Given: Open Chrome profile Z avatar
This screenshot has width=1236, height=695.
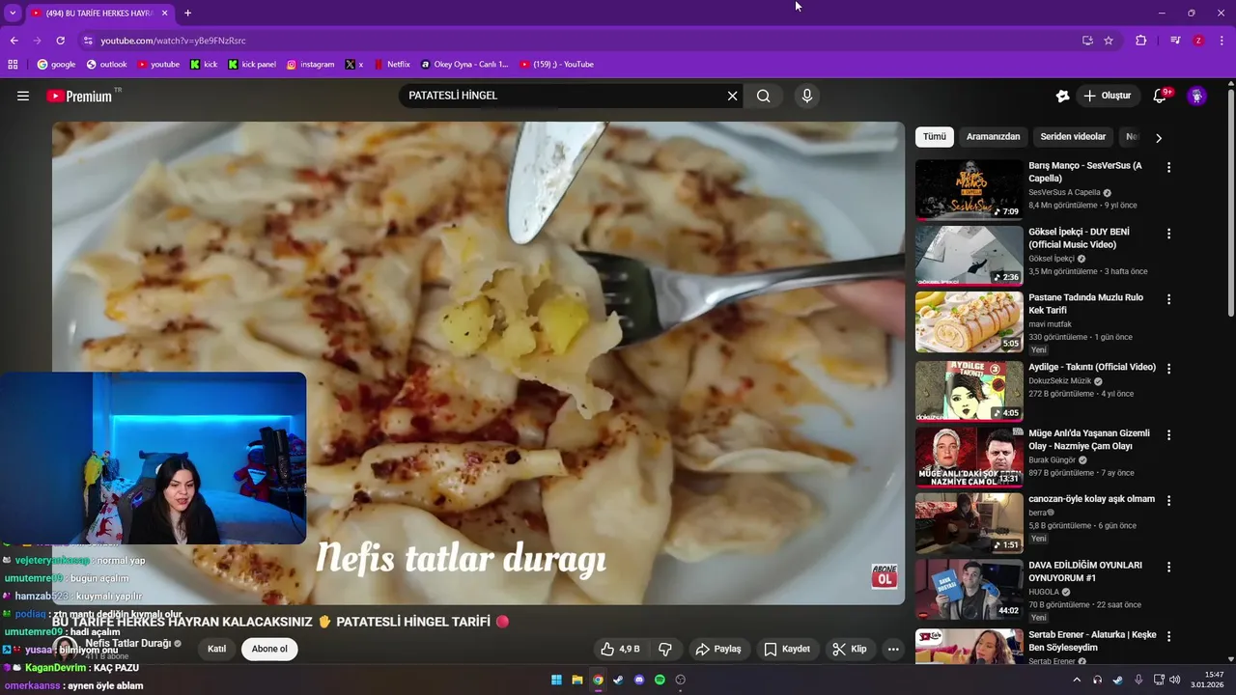Looking at the screenshot, I should click(1198, 41).
